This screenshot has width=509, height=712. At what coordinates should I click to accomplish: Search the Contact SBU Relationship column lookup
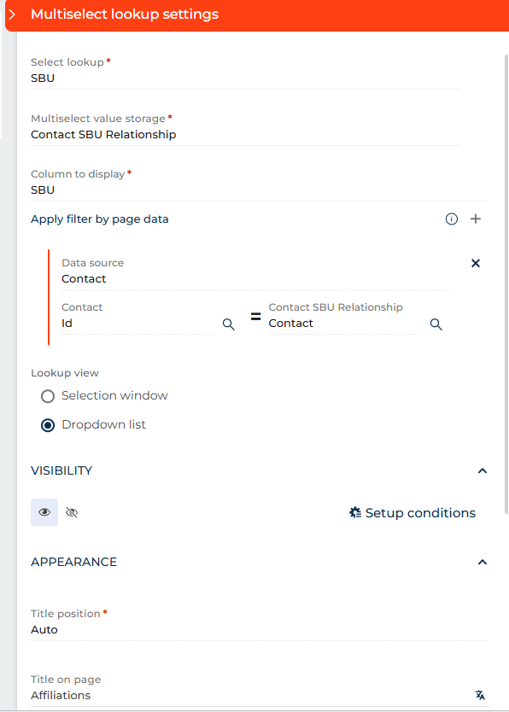[x=436, y=324]
